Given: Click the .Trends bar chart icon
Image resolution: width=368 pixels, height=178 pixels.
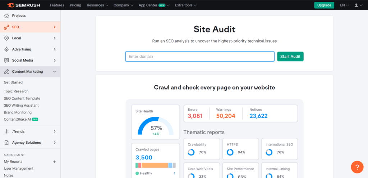Looking at the screenshot, I should pos(6,131).
